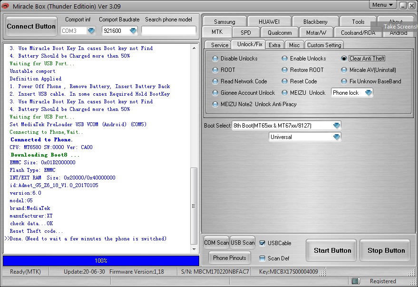Click the Ready(MTK) status text
The height and width of the screenshot is (287, 418).
pyautogui.click(x=25, y=272)
